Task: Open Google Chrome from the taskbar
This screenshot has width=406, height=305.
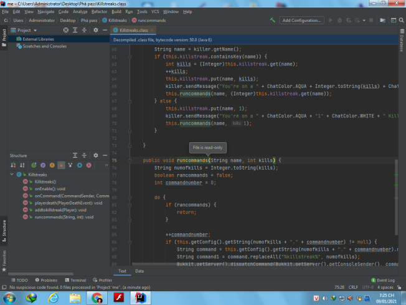Action: pyautogui.click(x=97, y=298)
